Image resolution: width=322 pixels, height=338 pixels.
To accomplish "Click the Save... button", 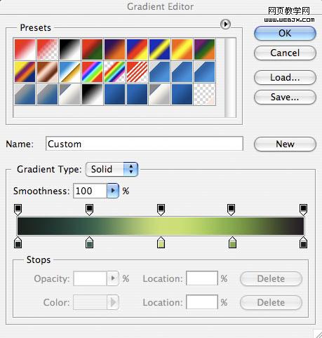I will [285, 97].
